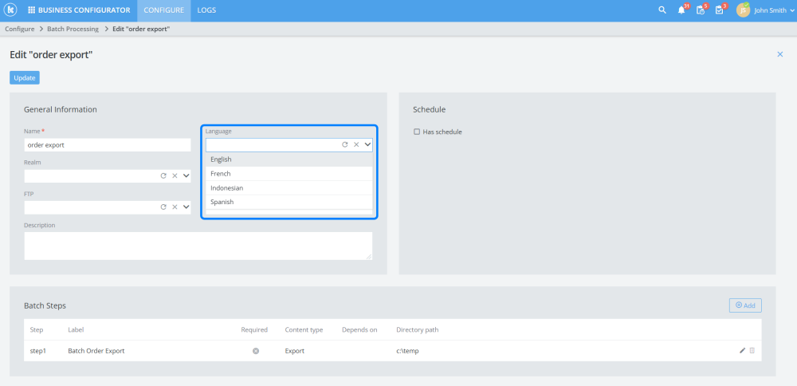The width and height of the screenshot is (797, 386).
Task: Expand the FTP dropdown arrow
Action: (186, 207)
